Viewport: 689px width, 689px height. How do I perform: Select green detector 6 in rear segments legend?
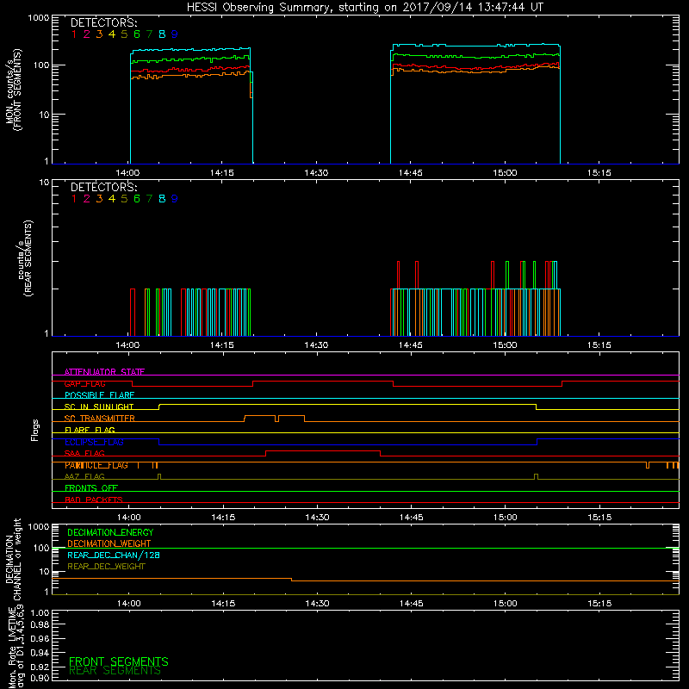(137, 199)
